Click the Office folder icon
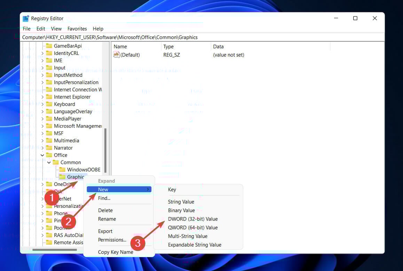 (49, 155)
